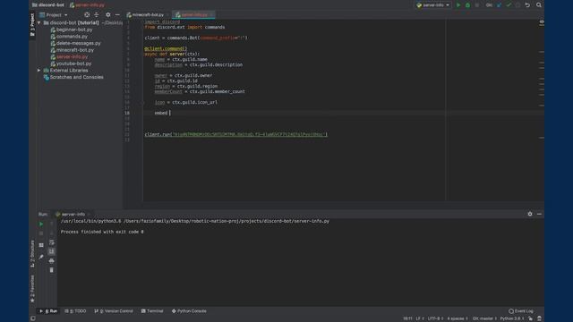573x322 pixels.
Task: Select server-info.py in the project tree
Action: (x=72, y=56)
